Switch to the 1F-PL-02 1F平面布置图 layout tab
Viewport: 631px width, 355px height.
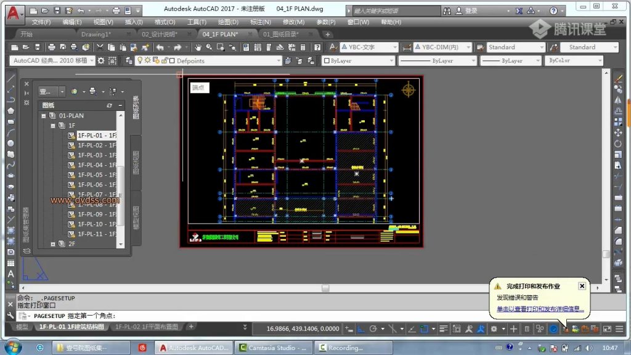click(147, 327)
